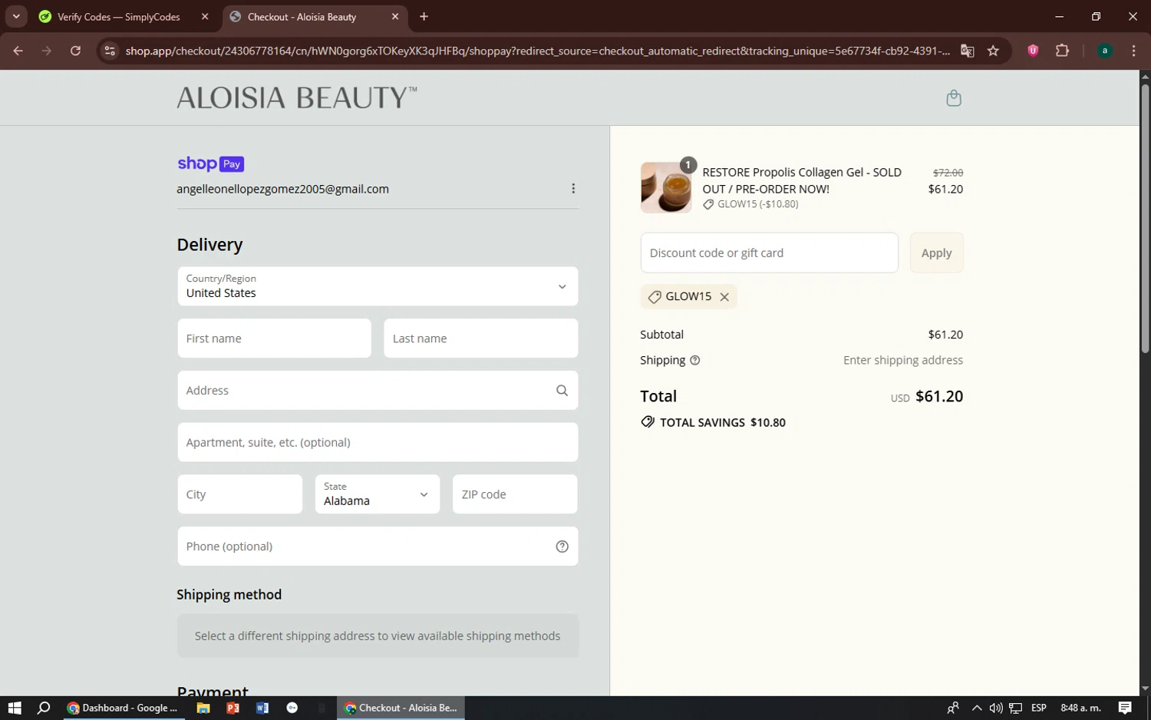Screen dimensions: 1151x720
Task: Open File Explorer from taskbar
Action: (203, 708)
